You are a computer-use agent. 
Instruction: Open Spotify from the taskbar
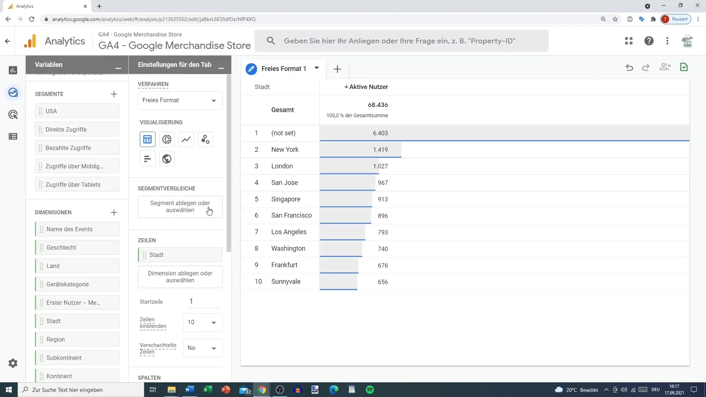coord(370,390)
